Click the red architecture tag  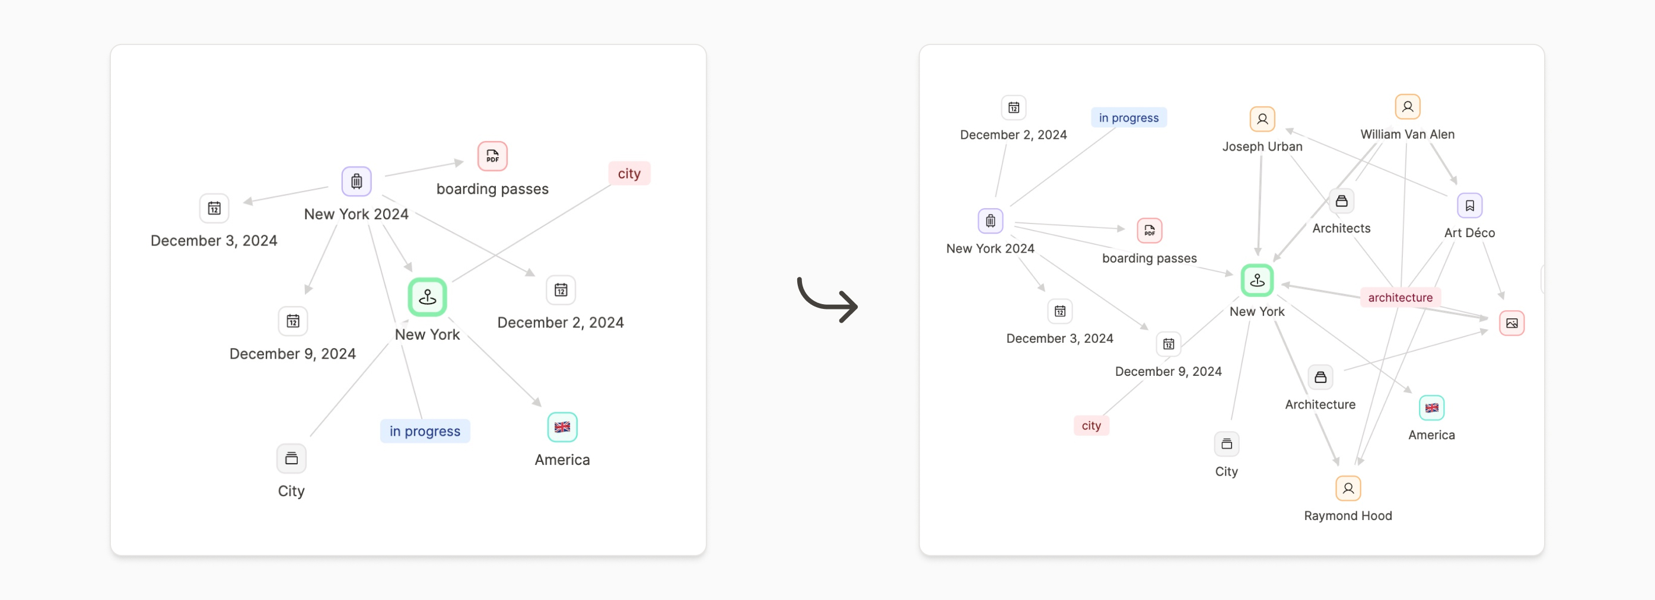(1400, 298)
